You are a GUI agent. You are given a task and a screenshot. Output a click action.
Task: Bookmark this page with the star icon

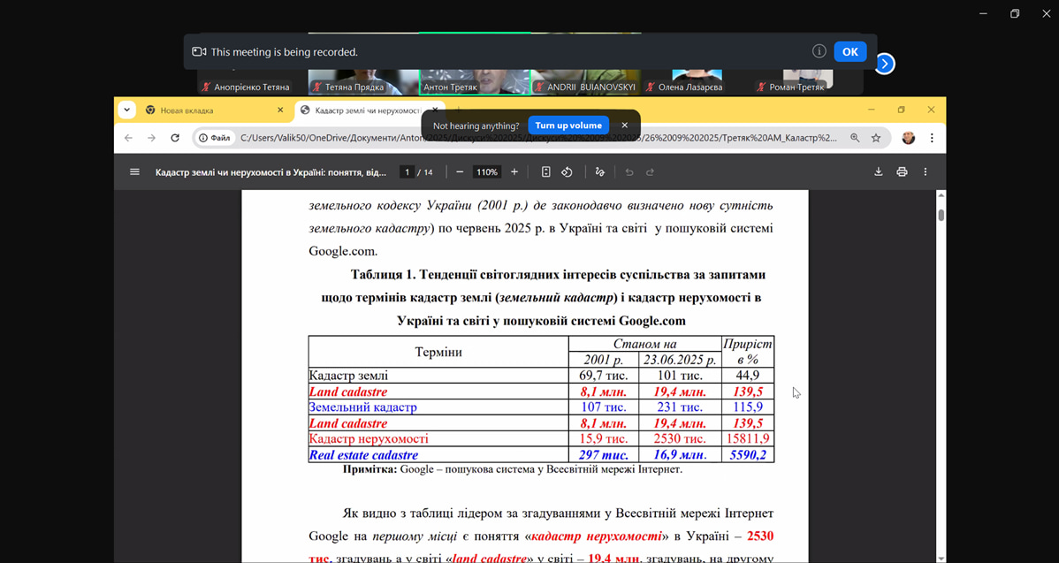[x=876, y=138]
